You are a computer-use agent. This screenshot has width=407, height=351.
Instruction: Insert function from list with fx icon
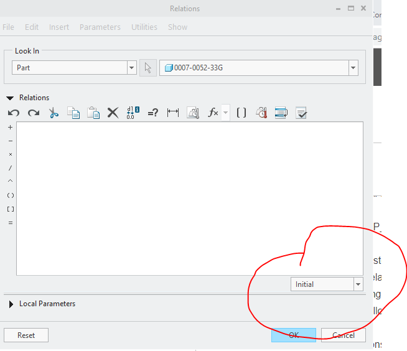click(x=213, y=113)
